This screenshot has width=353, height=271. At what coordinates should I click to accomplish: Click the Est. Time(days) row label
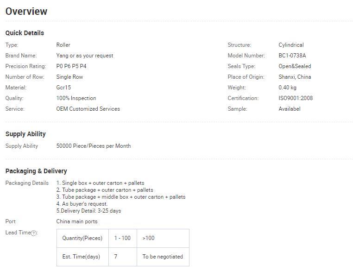pos(82,257)
